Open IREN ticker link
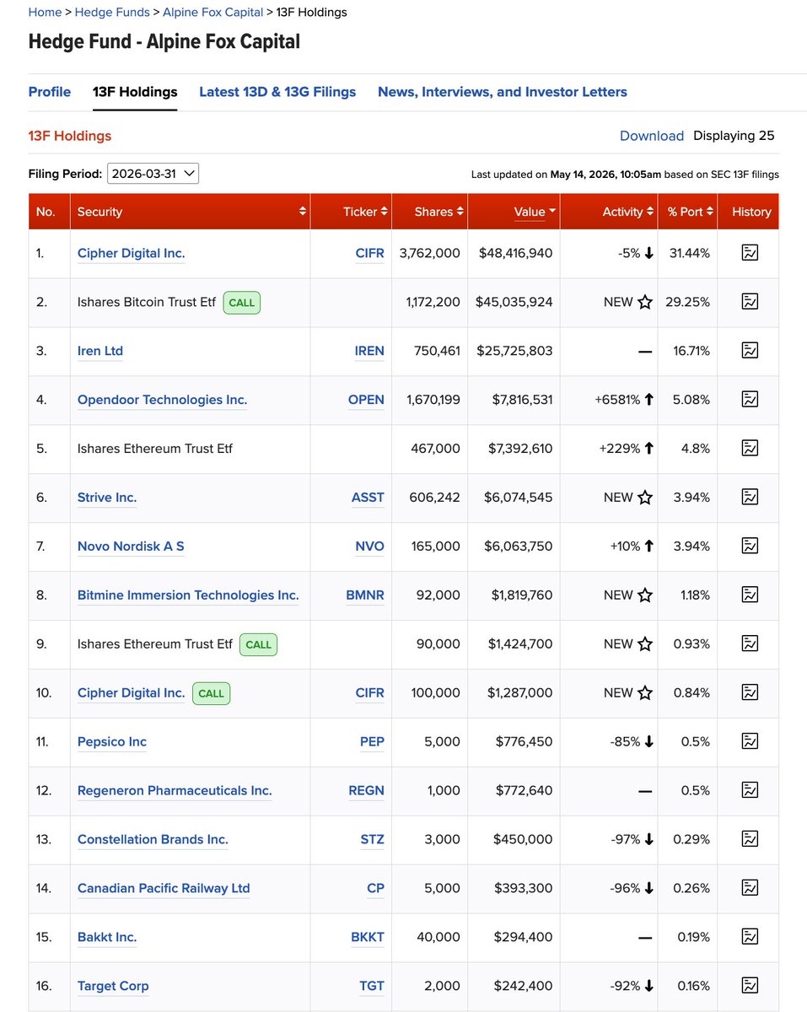 tap(369, 351)
